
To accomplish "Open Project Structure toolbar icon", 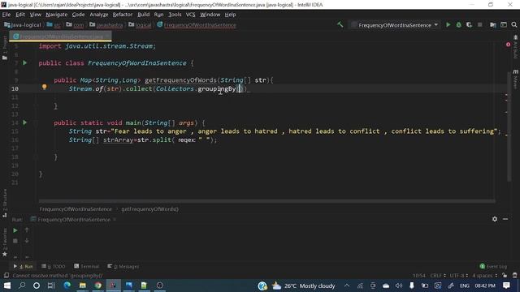I will click(493, 25).
